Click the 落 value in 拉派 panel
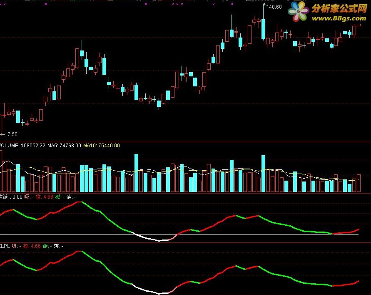This screenshot has width=371, height=295. click(71, 197)
